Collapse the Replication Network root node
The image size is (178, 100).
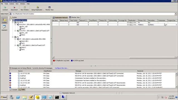click(x=10, y=20)
